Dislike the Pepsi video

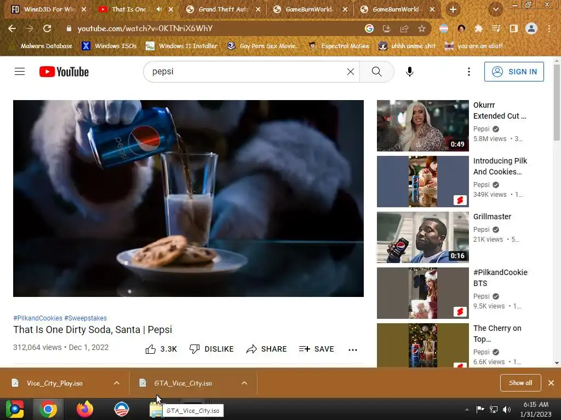tap(211, 349)
